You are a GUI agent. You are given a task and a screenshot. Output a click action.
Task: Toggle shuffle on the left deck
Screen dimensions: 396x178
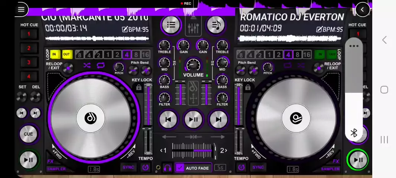87,66
